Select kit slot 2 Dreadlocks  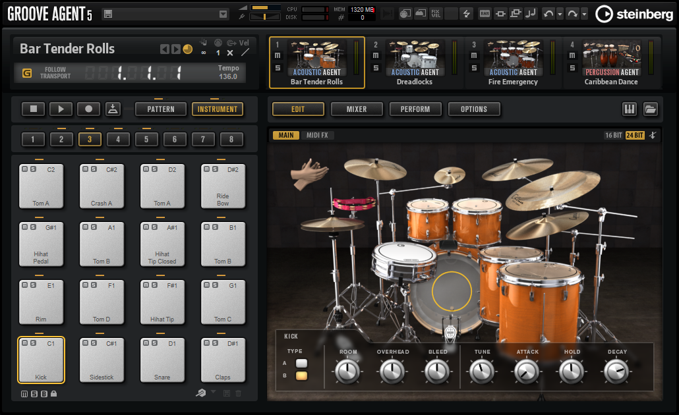(415, 63)
